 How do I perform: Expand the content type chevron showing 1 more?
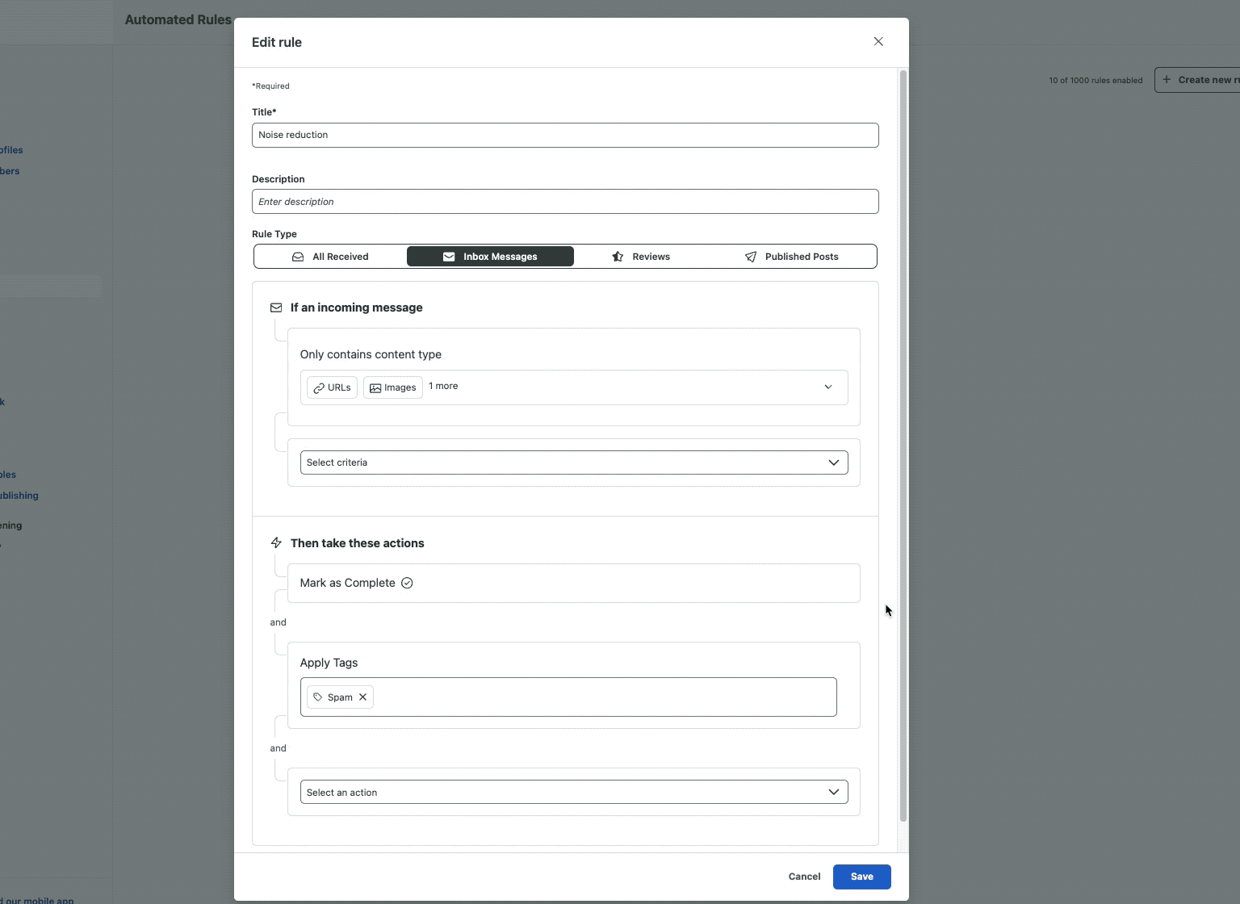click(827, 387)
